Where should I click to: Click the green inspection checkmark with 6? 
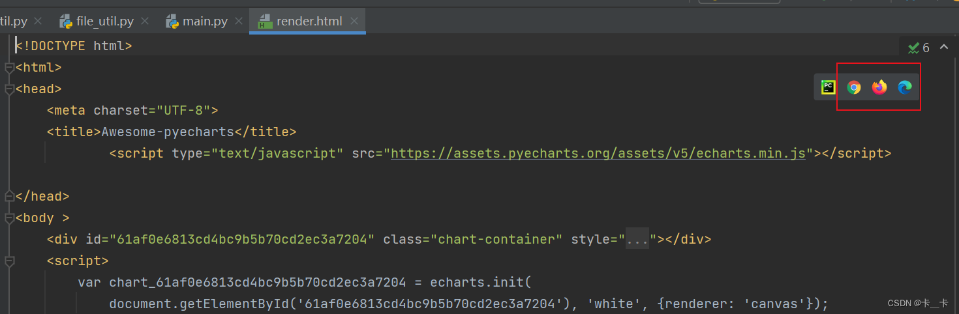919,48
